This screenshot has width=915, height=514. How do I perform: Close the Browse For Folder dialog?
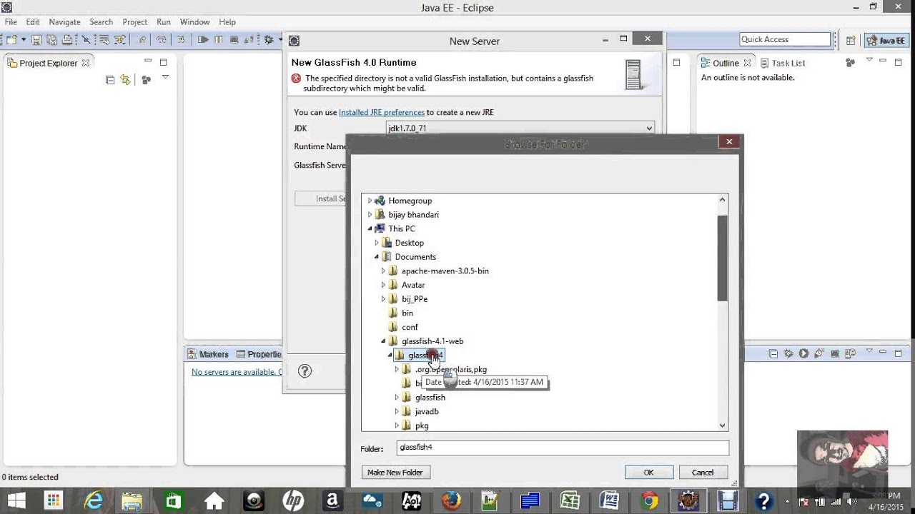(x=729, y=141)
